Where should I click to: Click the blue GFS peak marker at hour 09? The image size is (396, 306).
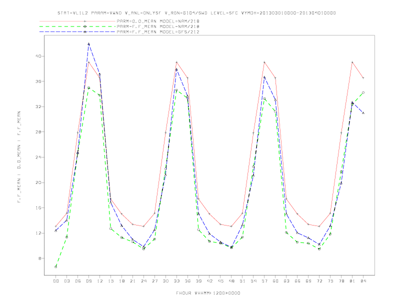(88, 44)
